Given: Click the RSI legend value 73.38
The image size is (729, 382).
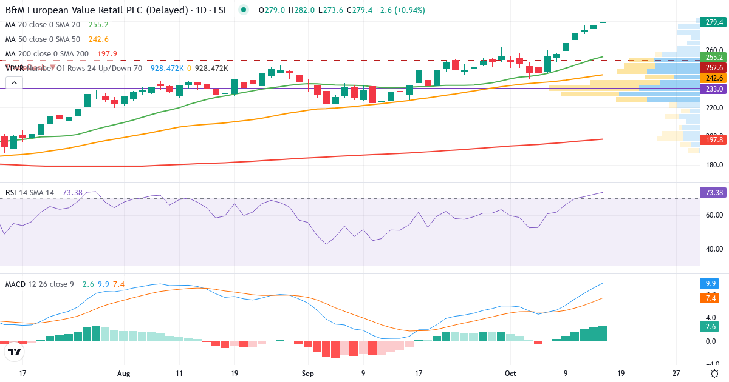Looking at the screenshot, I should tap(72, 192).
